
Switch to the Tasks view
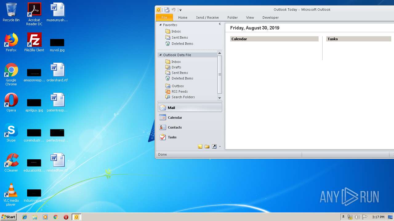[190, 137]
